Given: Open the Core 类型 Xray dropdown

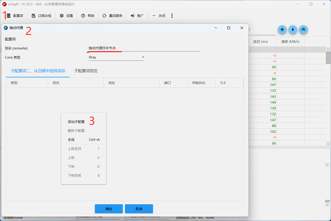Looking at the screenshot, I should [x=116, y=57].
